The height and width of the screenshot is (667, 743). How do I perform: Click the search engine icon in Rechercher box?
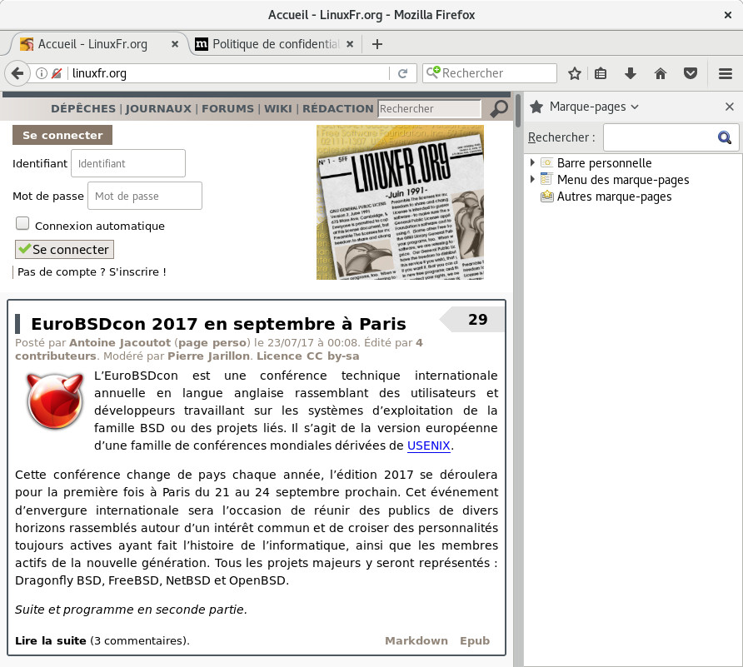point(433,72)
